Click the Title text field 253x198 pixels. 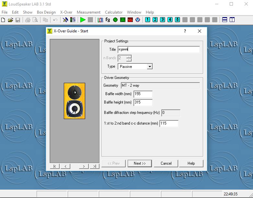(x=159, y=49)
